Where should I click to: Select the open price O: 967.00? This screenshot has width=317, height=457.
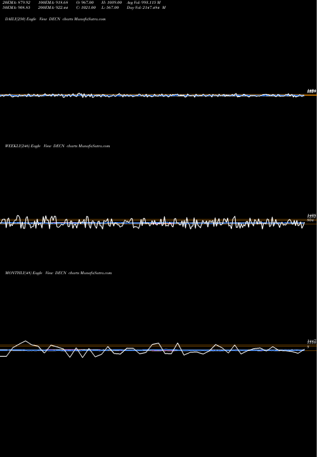click(x=85, y=3)
